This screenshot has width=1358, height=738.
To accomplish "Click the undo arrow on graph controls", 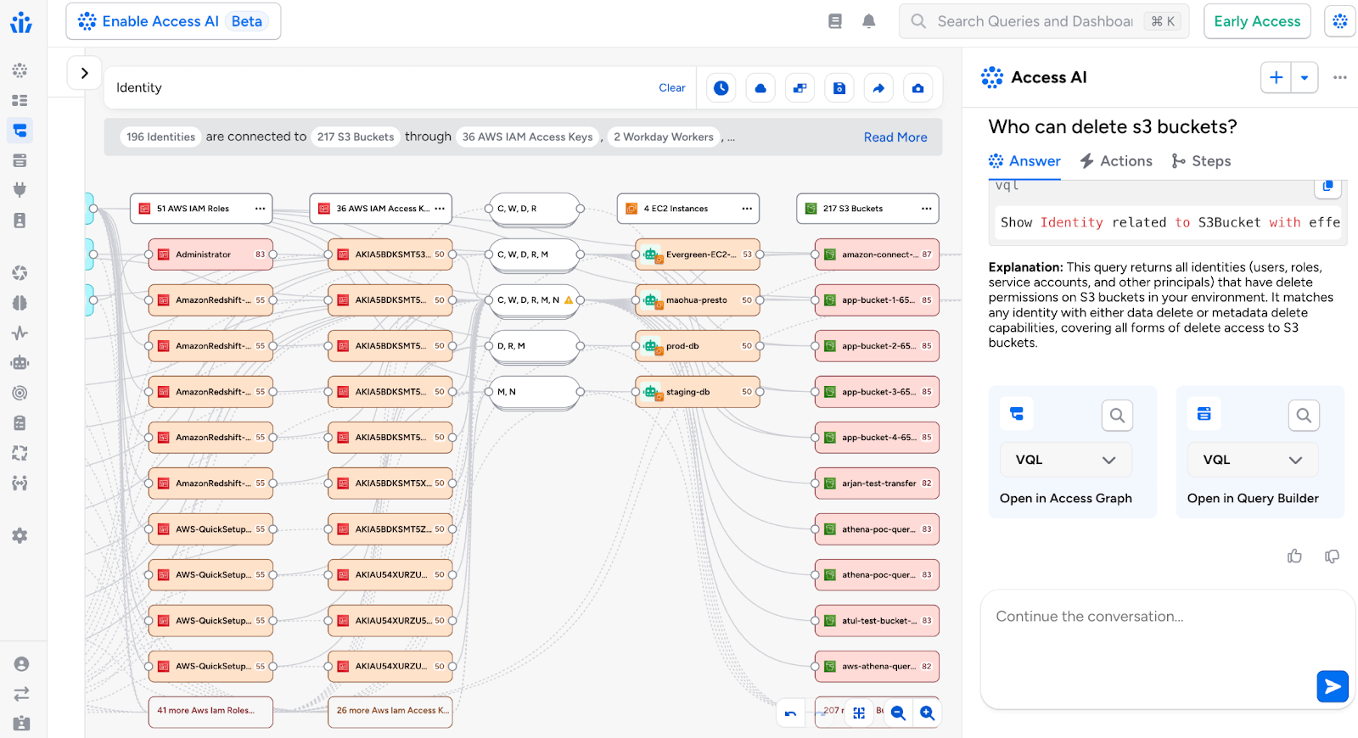I will point(790,713).
